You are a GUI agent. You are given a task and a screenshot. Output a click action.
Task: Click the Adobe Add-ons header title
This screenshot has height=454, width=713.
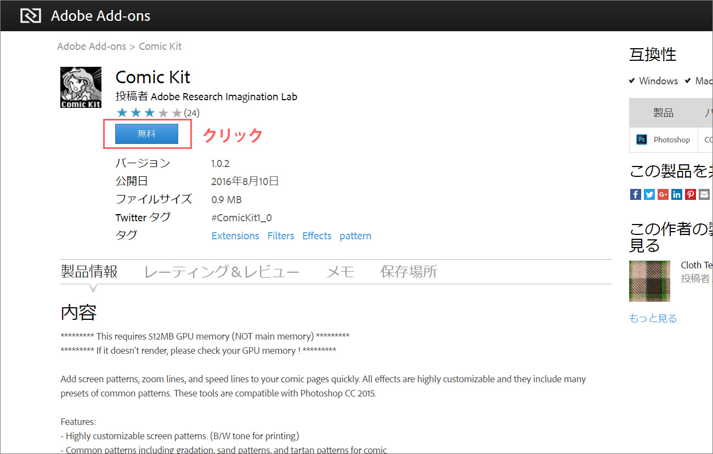[100, 16]
